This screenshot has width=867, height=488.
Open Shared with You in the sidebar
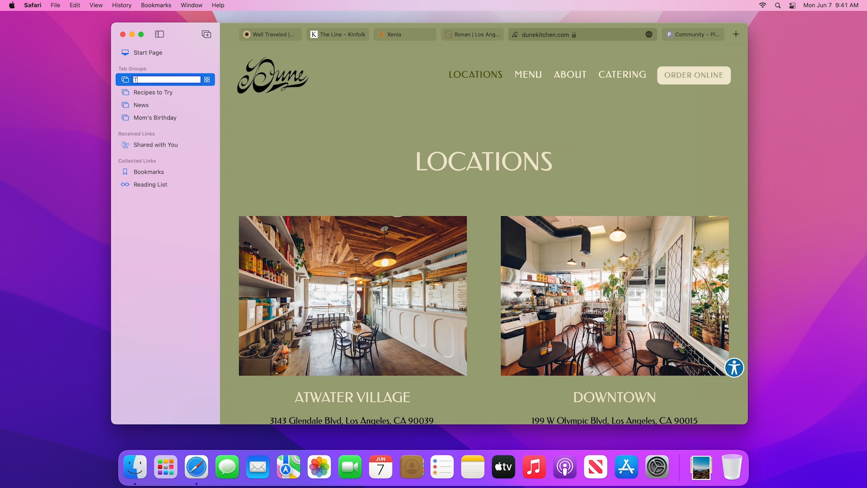coord(155,145)
